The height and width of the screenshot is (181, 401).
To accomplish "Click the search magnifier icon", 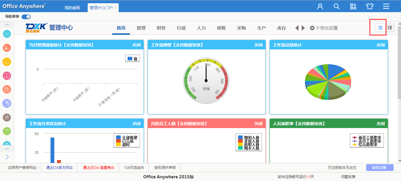I will coord(337,7).
